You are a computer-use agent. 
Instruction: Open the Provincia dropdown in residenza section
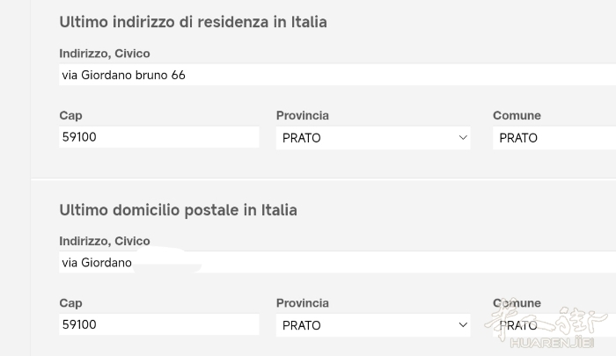[372, 138]
